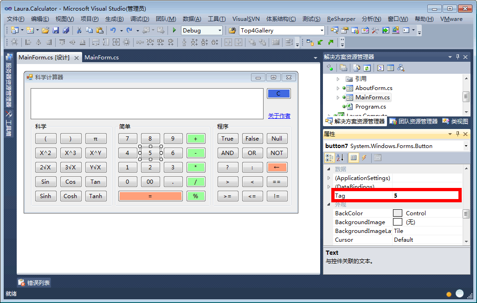Image resolution: width=477 pixels, height=303 pixels.
Task: Click the 关于作者 link on the form
Action: click(279, 116)
